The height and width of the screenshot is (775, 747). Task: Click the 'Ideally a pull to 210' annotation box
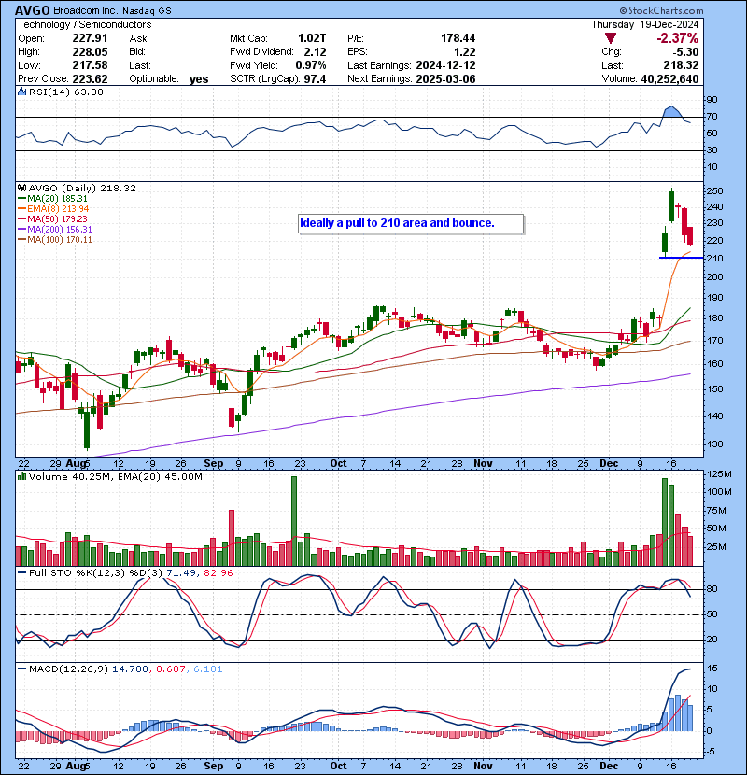click(411, 223)
